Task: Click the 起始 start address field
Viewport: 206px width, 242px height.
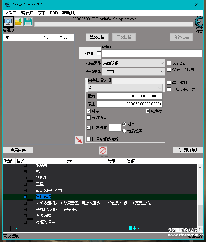Action: (130, 96)
